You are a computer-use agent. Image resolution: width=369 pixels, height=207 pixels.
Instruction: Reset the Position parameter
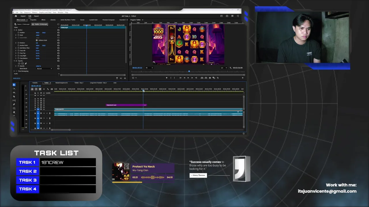59,32
